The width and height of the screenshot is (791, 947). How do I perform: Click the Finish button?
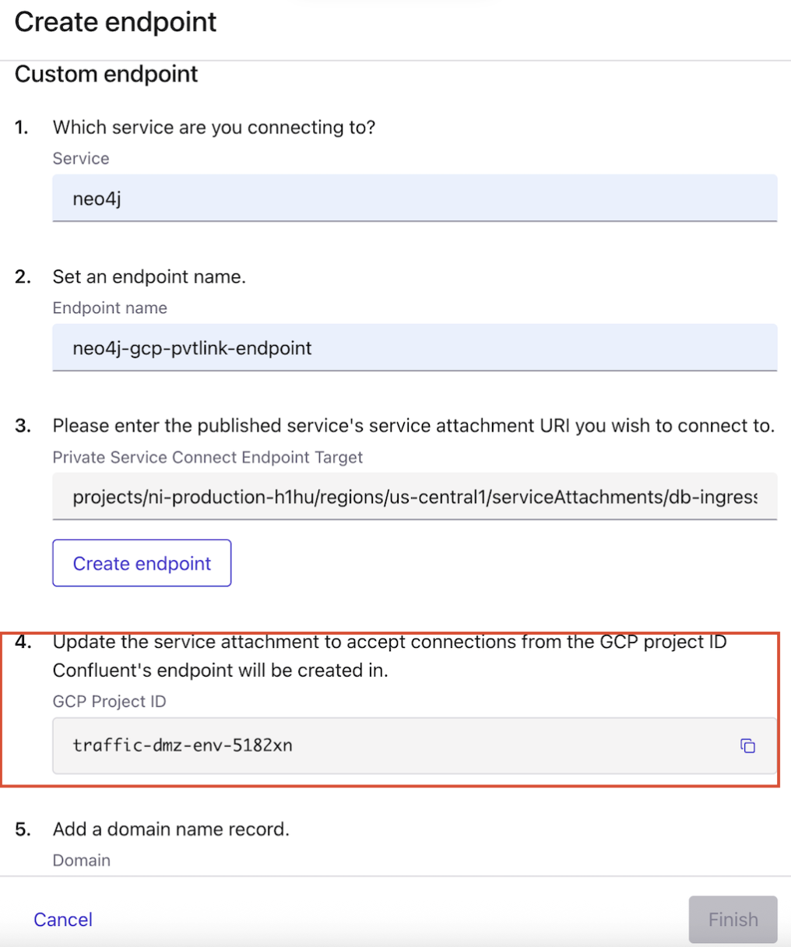[x=733, y=919]
